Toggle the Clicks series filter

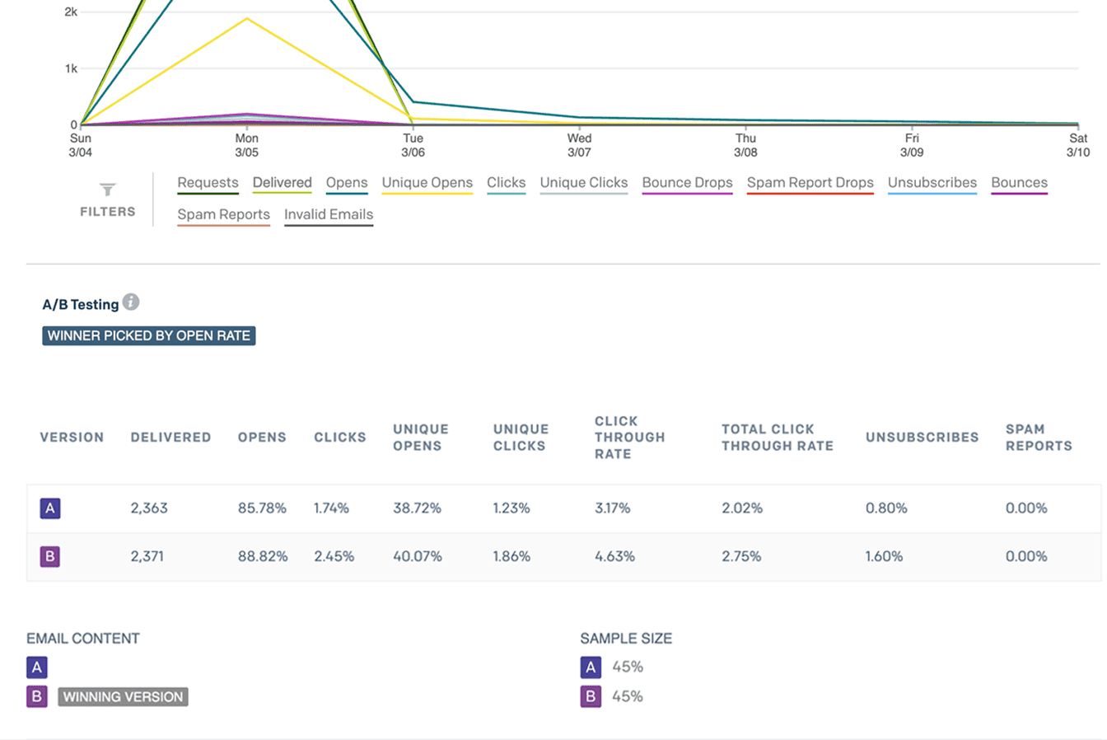pos(506,183)
